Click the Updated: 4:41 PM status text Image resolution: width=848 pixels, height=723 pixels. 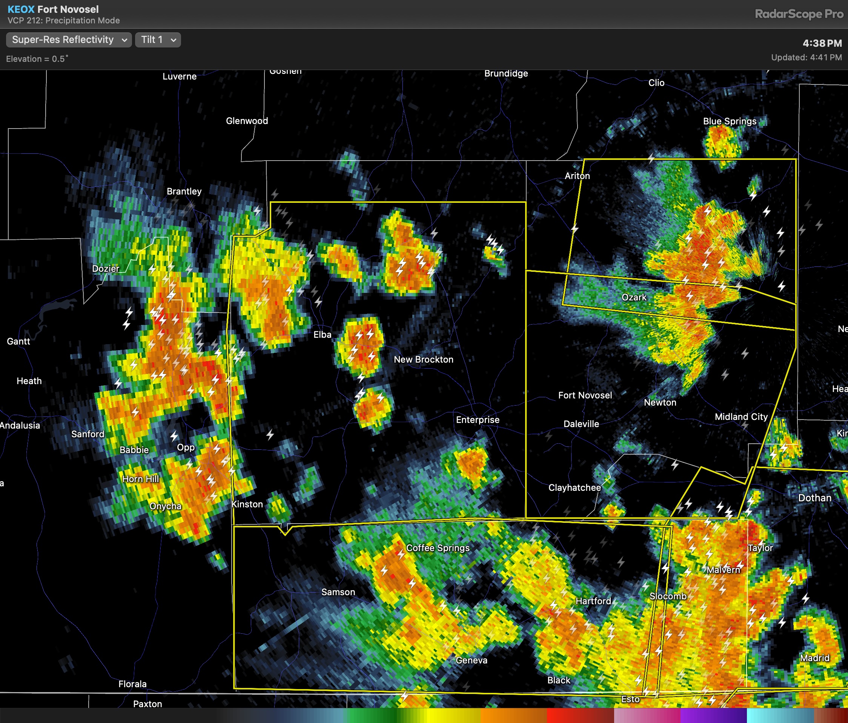[806, 58]
